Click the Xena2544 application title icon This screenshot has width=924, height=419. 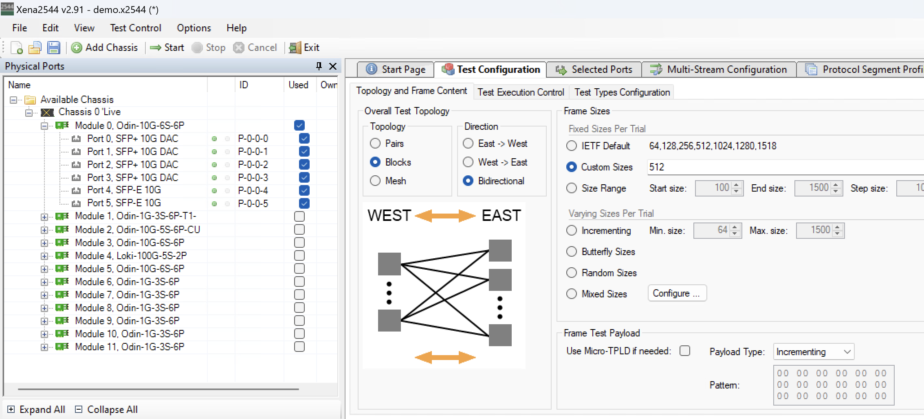pyautogui.click(x=7, y=9)
